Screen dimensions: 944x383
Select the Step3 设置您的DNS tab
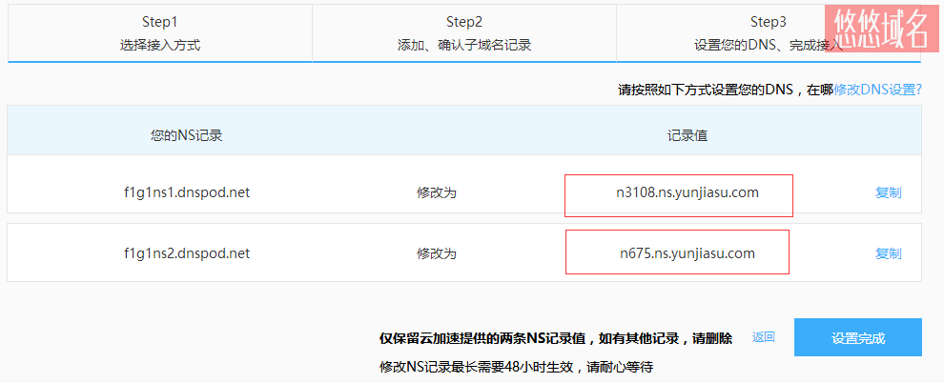[769, 33]
